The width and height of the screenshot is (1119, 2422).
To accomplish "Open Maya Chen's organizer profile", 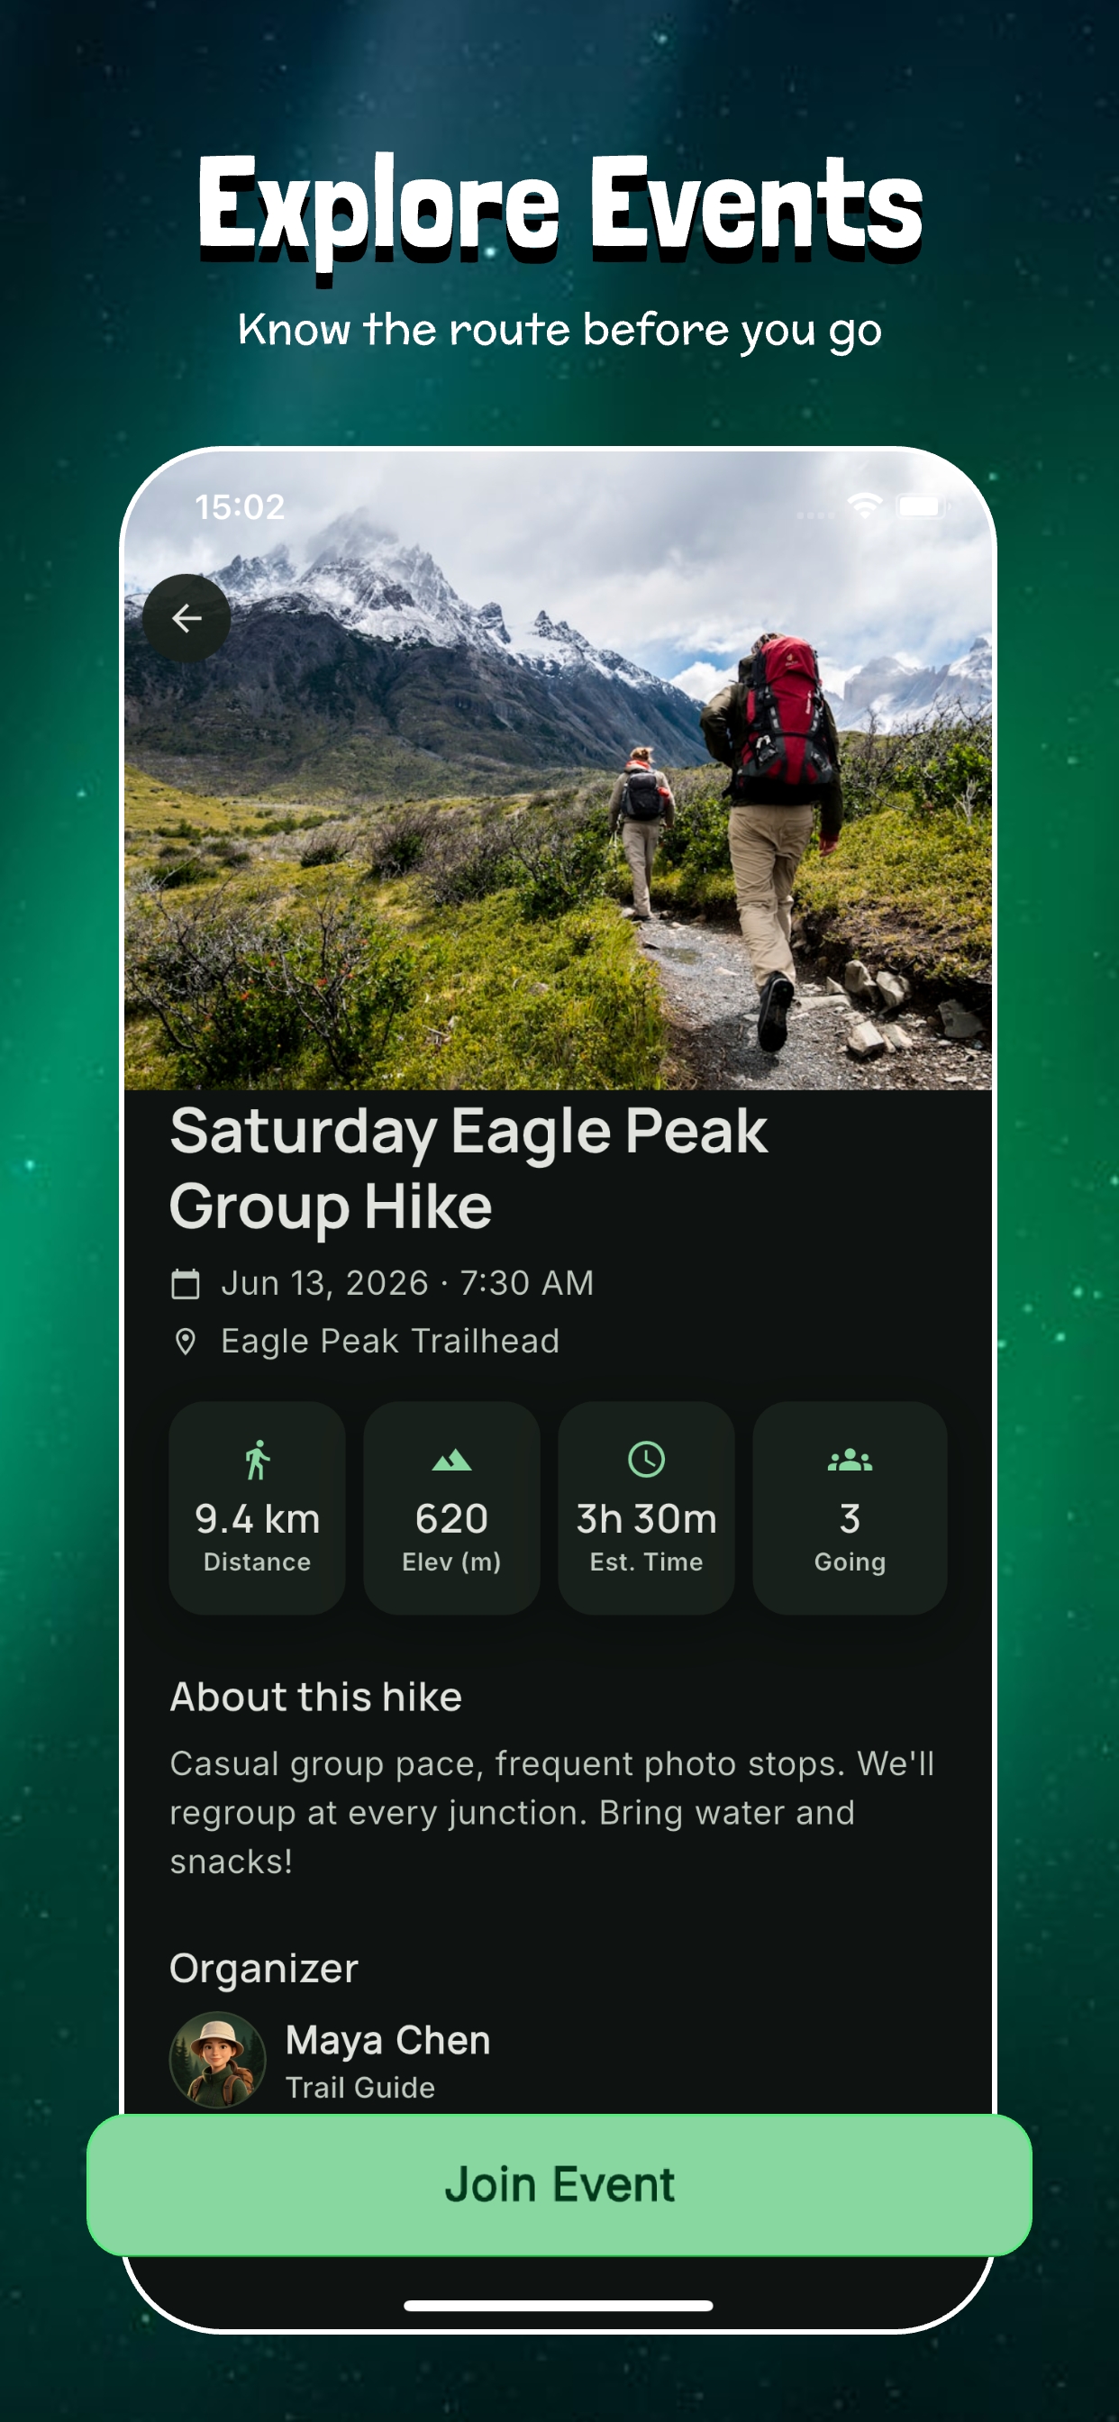I will pos(387,2060).
